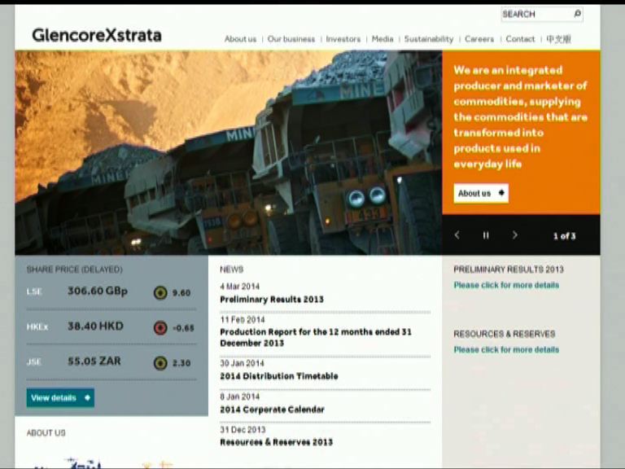Open the 2014 Corporate Calendar link
The height and width of the screenshot is (469, 625).
272,410
